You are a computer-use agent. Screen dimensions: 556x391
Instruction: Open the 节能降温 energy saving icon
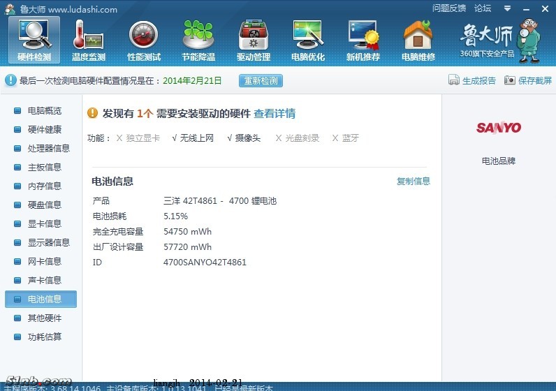(x=198, y=40)
